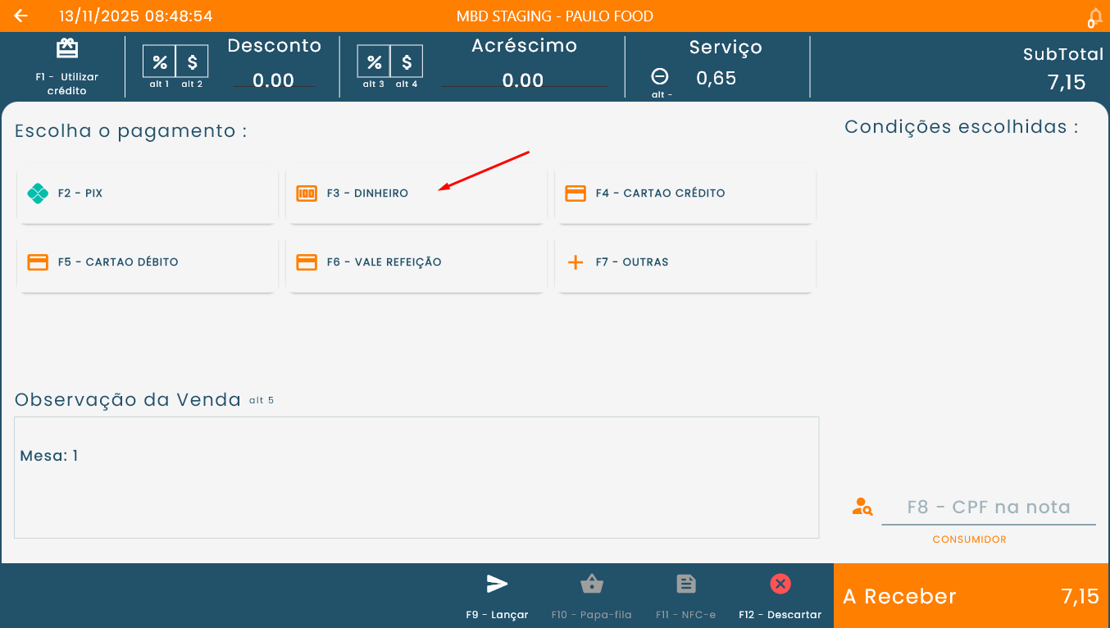Image resolution: width=1110 pixels, height=628 pixels.
Task: Select F4 Cartão Crédito payment option
Action: 685,194
